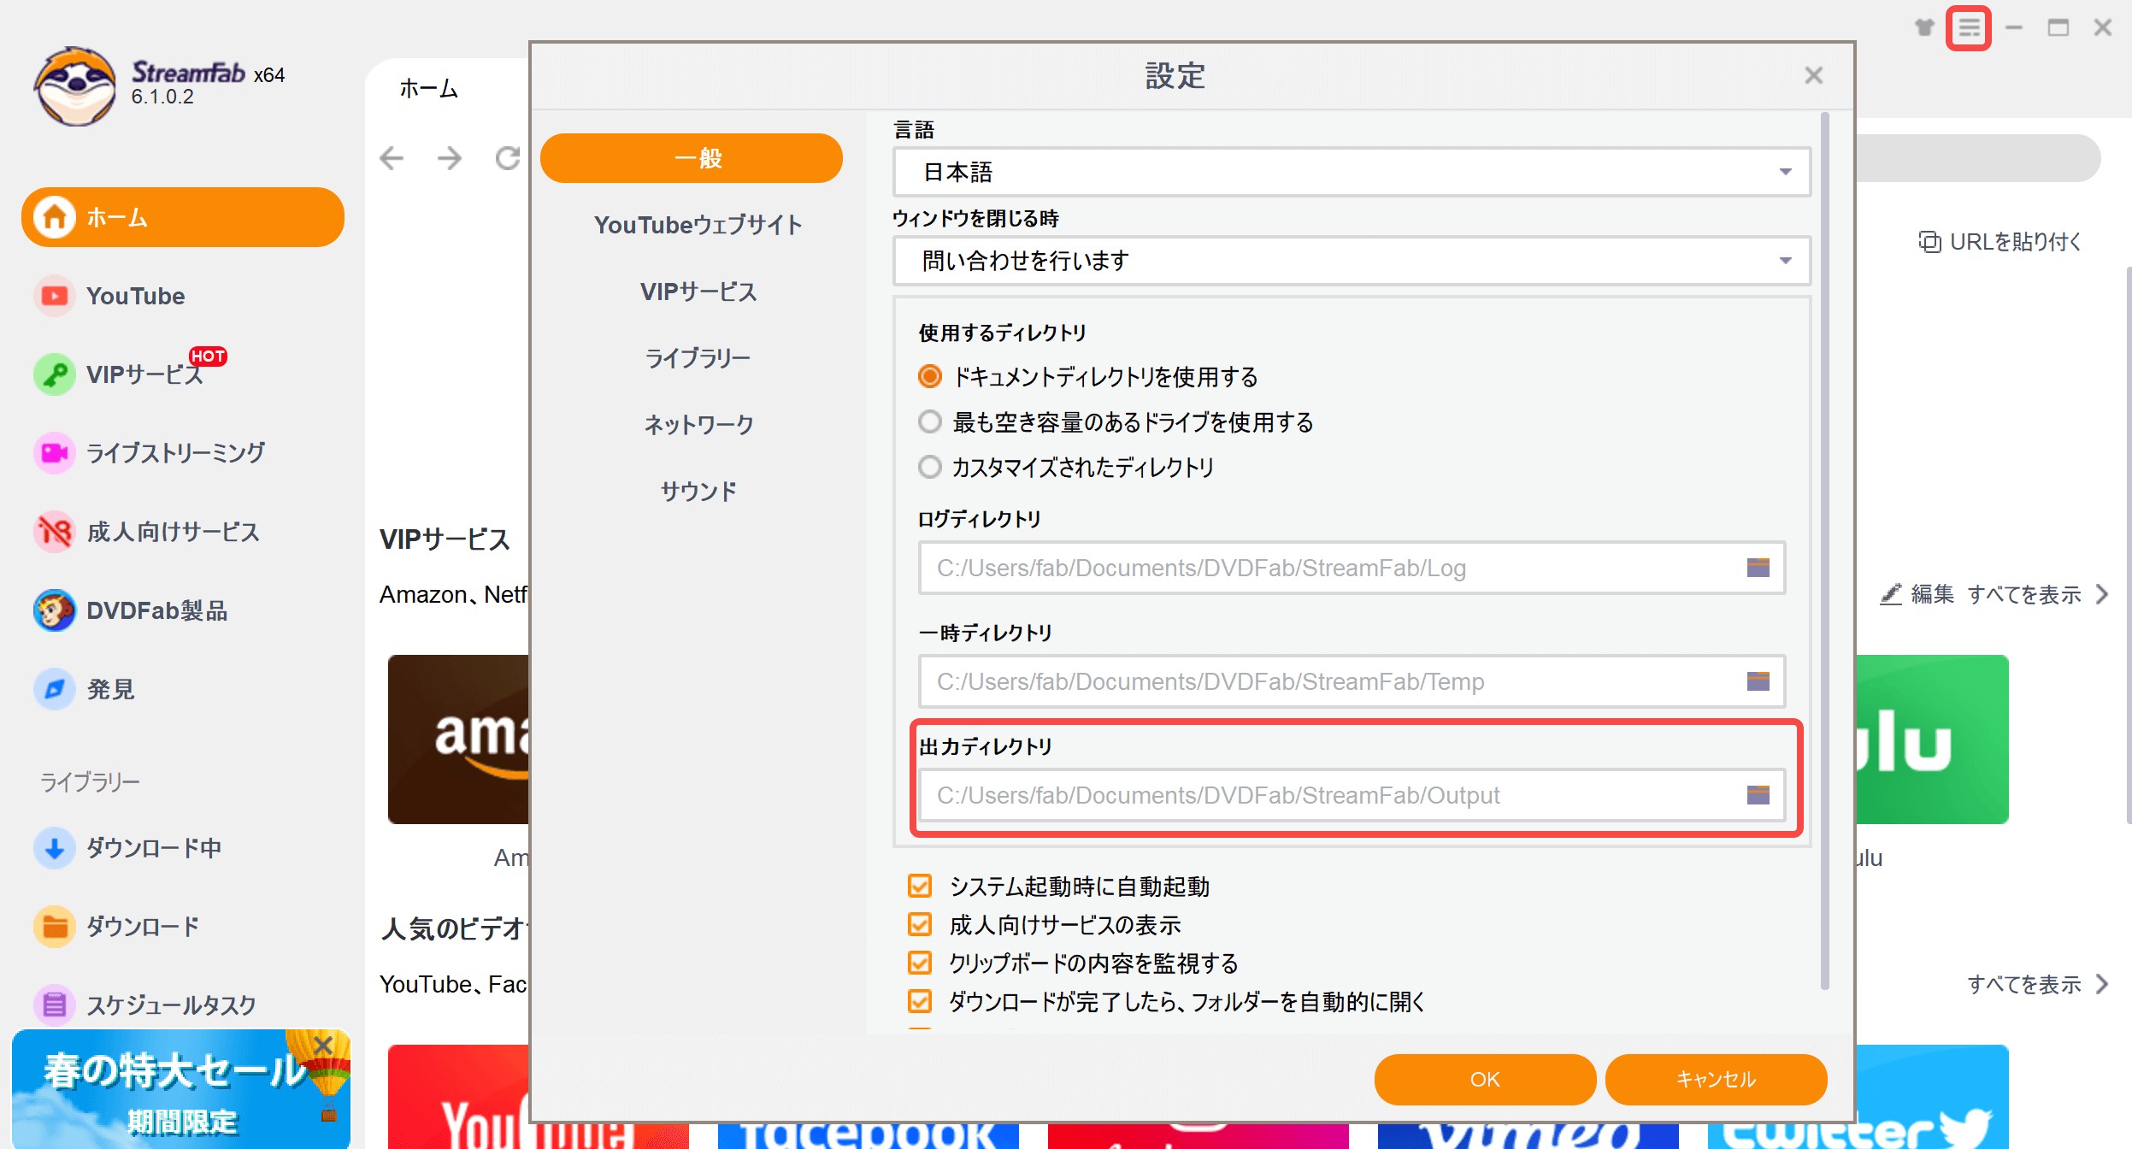This screenshot has height=1149, width=2132.
Task: Click the Hulu thumbnail in main window
Action: pyautogui.click(x=1932, y=739)
